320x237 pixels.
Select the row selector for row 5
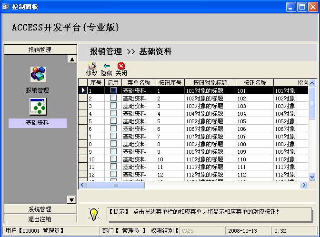coord(83,121)
